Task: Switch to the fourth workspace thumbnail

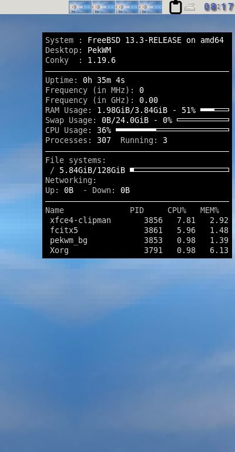Action: (151, 7)
